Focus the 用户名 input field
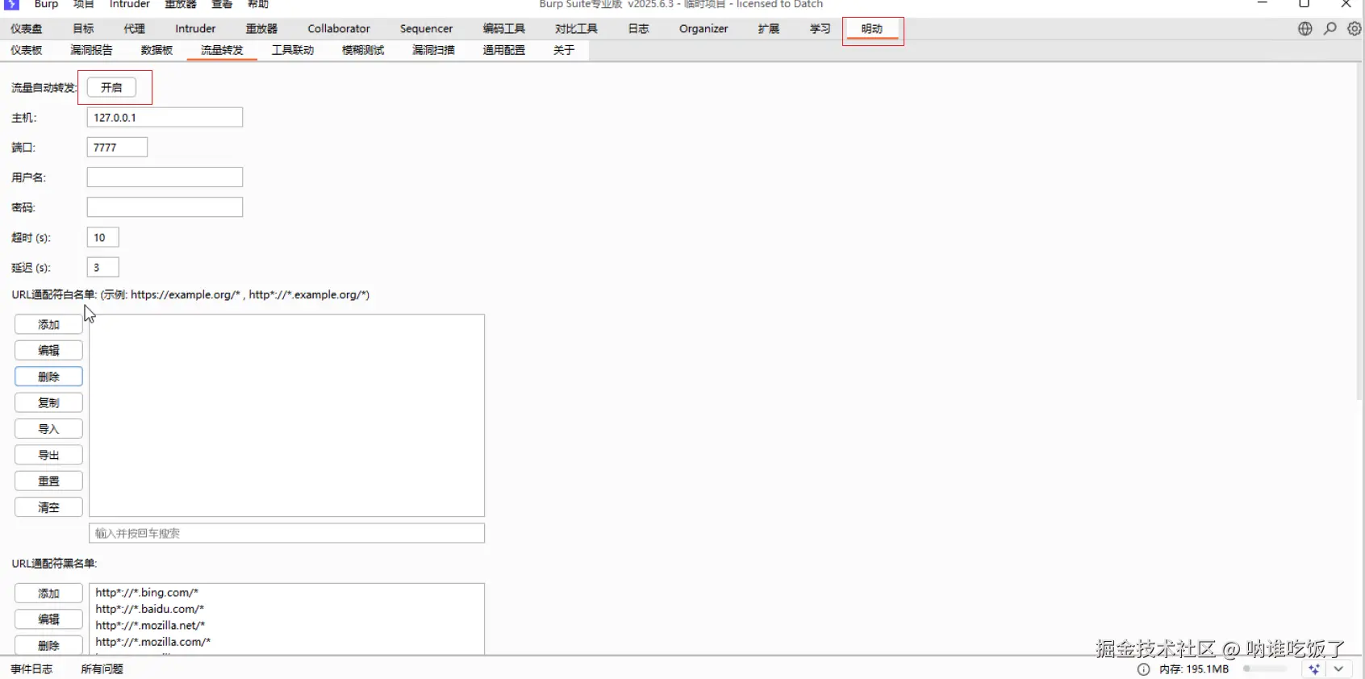 coord(165,177)
